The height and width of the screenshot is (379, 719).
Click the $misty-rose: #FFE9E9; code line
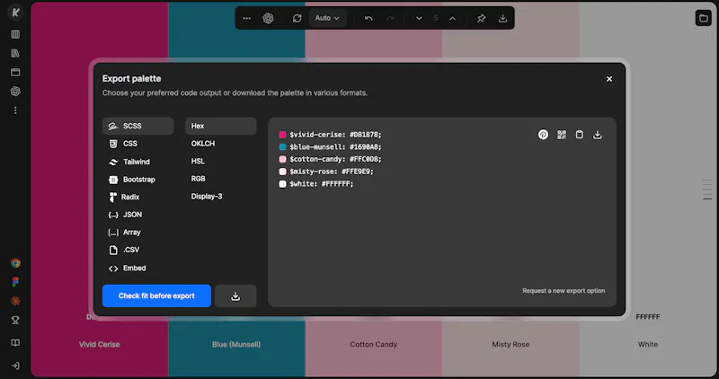click(332, 172)
